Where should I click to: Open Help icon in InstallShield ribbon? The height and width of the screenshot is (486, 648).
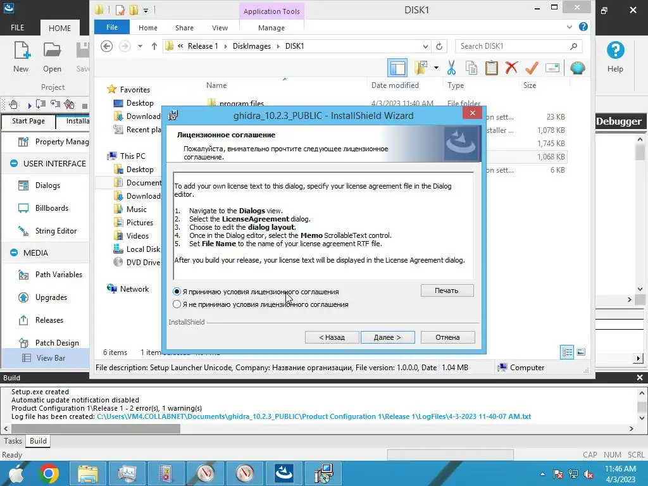click(615, 57)
